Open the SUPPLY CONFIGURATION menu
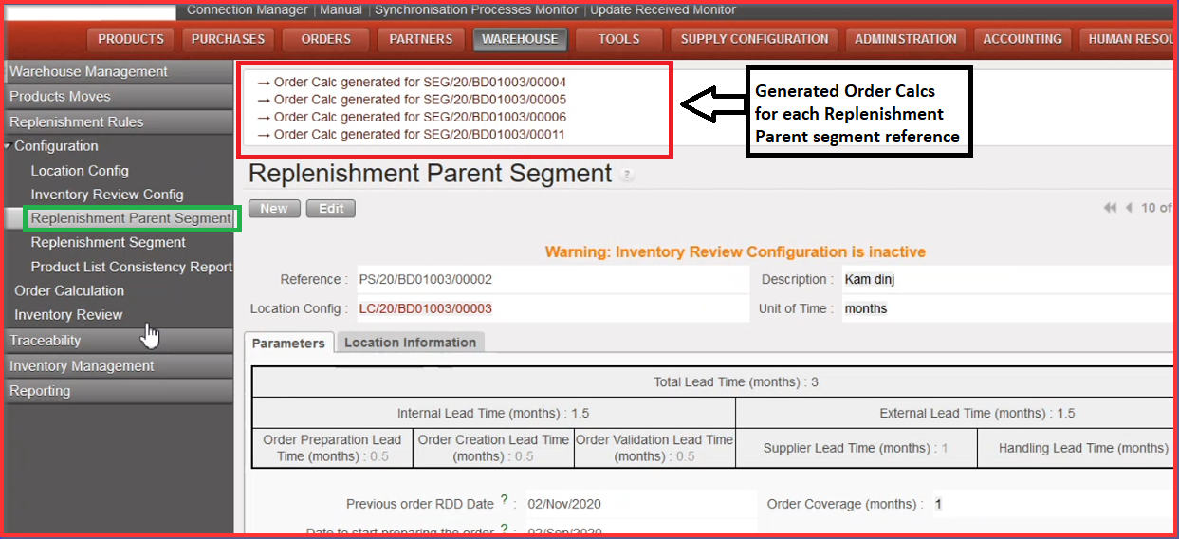Viewport: 1179px width, 539px height. point(755,40)
